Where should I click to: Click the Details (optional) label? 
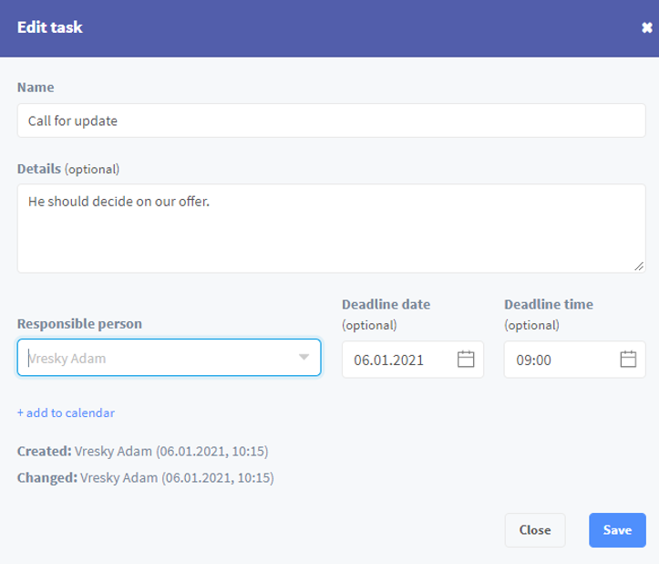[68, 169]
